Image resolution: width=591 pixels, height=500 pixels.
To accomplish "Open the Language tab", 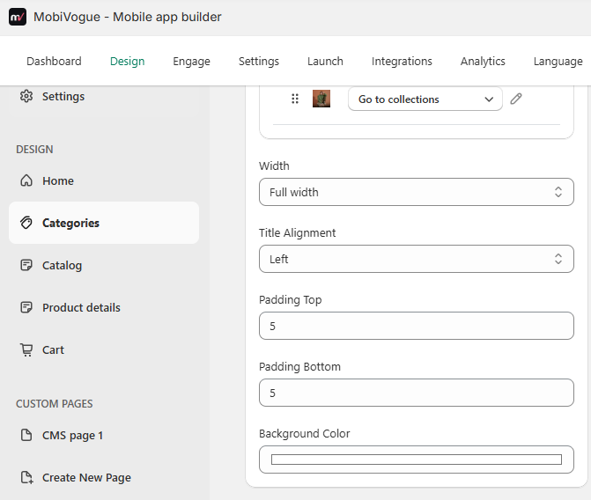I will pos(558,61).
